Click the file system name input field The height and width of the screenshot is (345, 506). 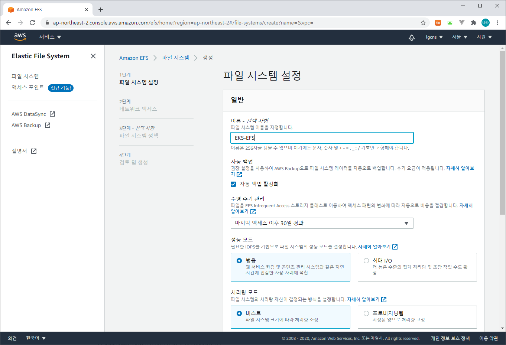click(x=322, y=138)
